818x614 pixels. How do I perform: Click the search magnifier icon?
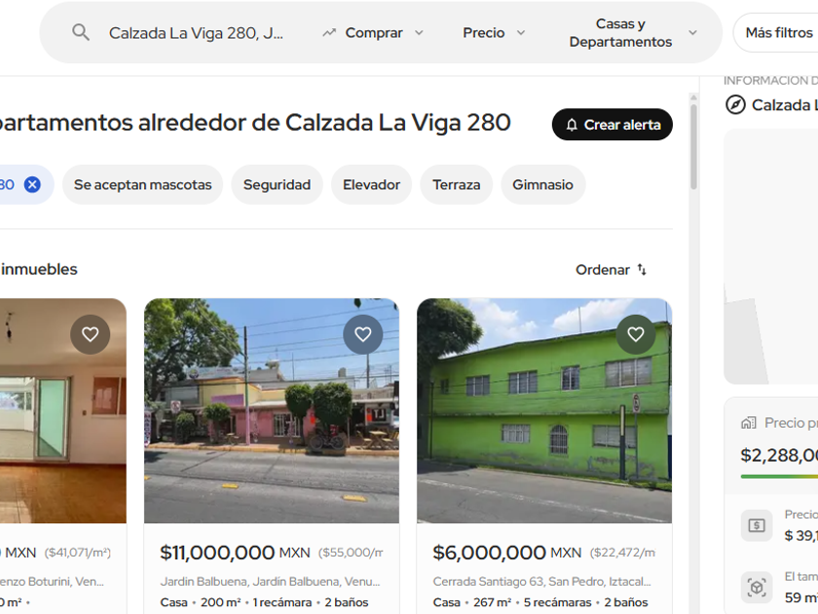pyautogui.click(x=80, y=32)
